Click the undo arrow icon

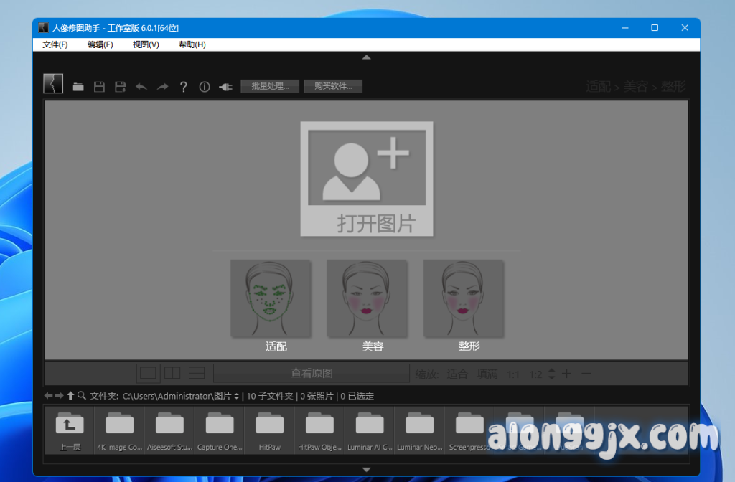pos(141,87)
